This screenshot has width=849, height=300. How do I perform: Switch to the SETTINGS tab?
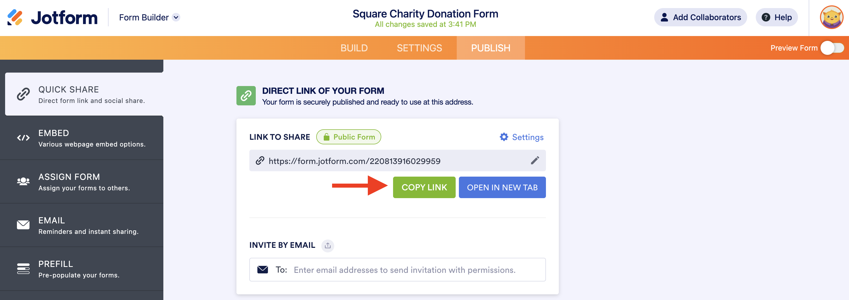click(419, 48)
